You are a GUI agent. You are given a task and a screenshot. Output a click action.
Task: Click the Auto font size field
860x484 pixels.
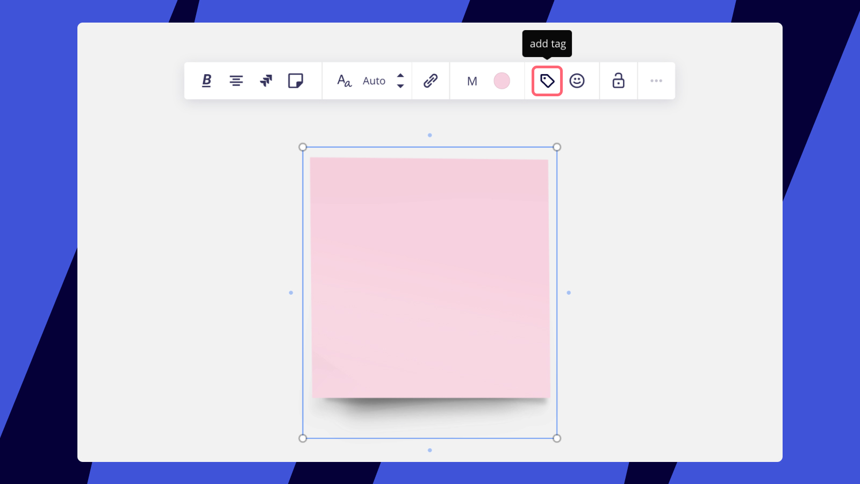click(374, 81)
